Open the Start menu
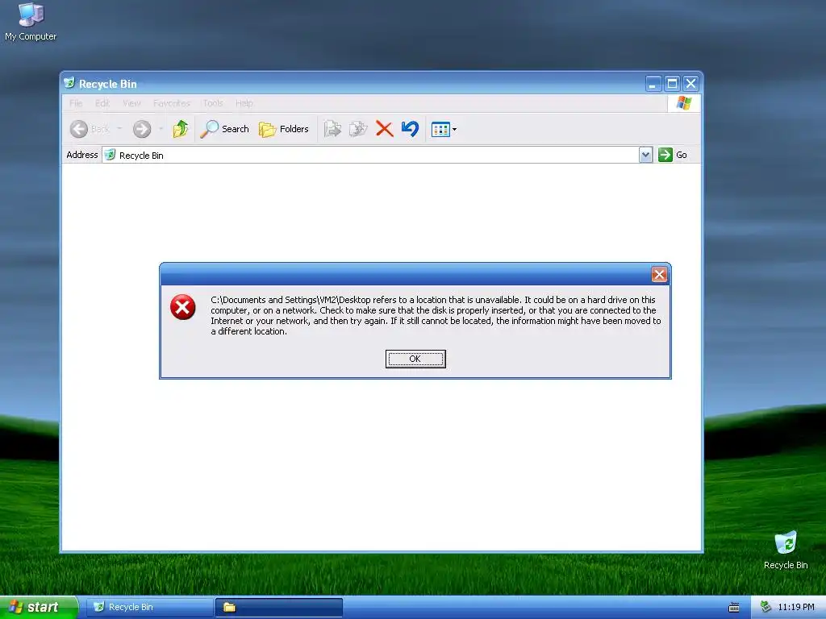826x619 pixels. tap(38, 607)
